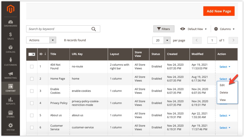The height and width of the screenshot is (137, 244).
Task: Click the Add New Page button
Action: (219, 11)
